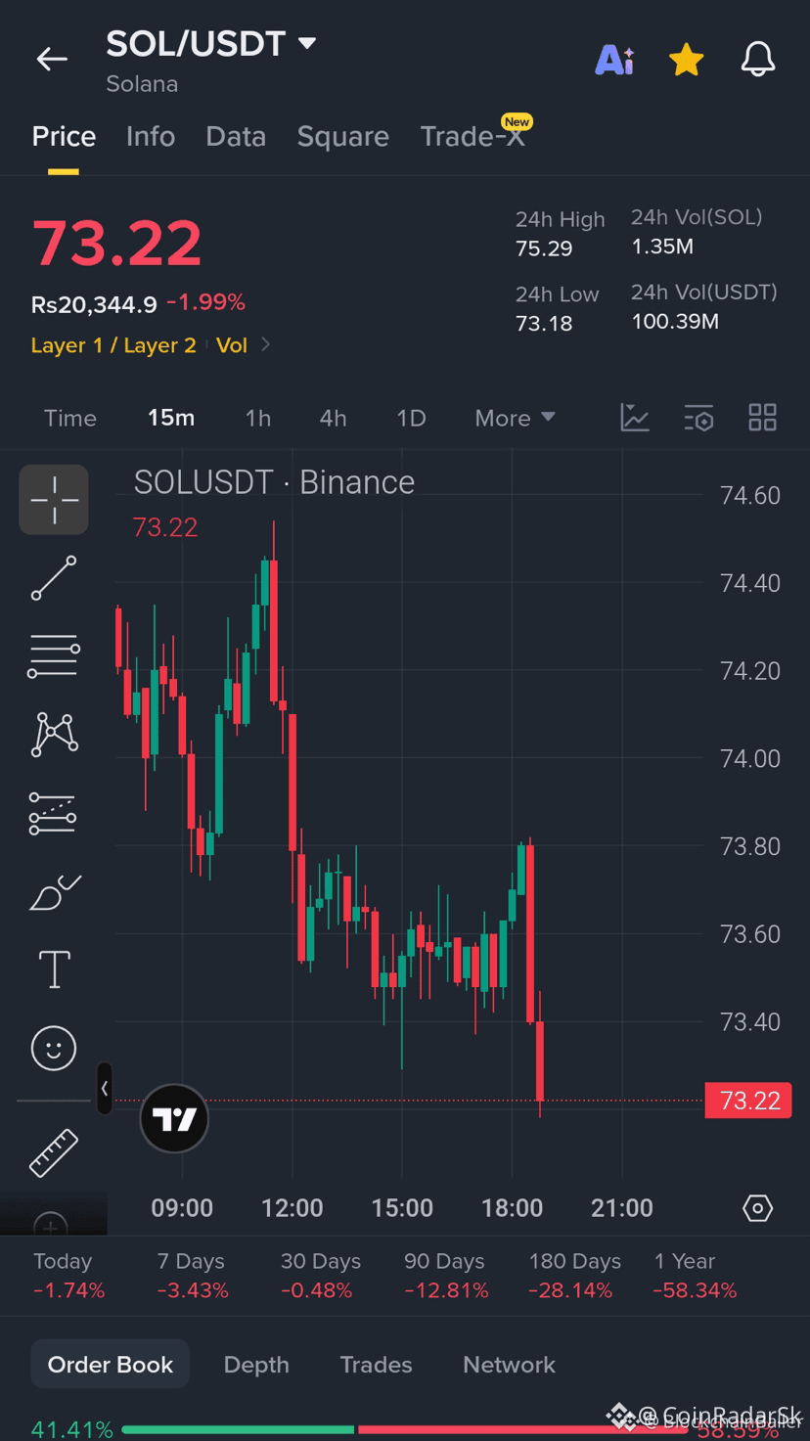Switch to the Network tab
Image resolution: width=810 pixels, height=1441 pixels.
pyautogui.click(x=509, y=1365)
